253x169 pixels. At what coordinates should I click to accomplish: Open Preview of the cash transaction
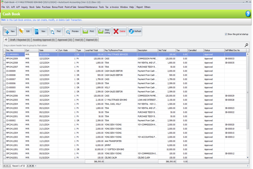pyautogui.click(x=72, y=31)
